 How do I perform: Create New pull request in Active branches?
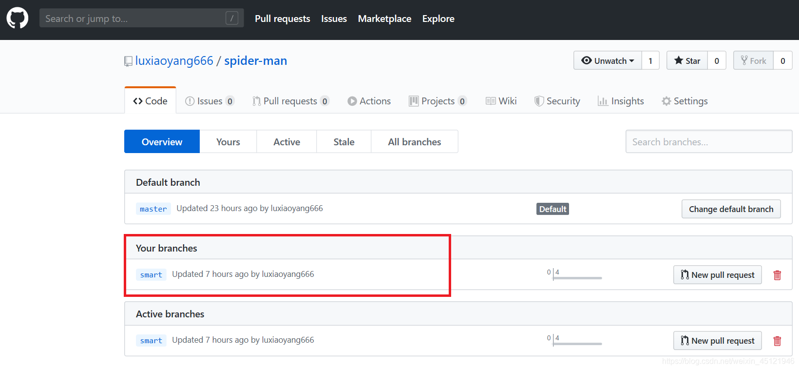717,341
